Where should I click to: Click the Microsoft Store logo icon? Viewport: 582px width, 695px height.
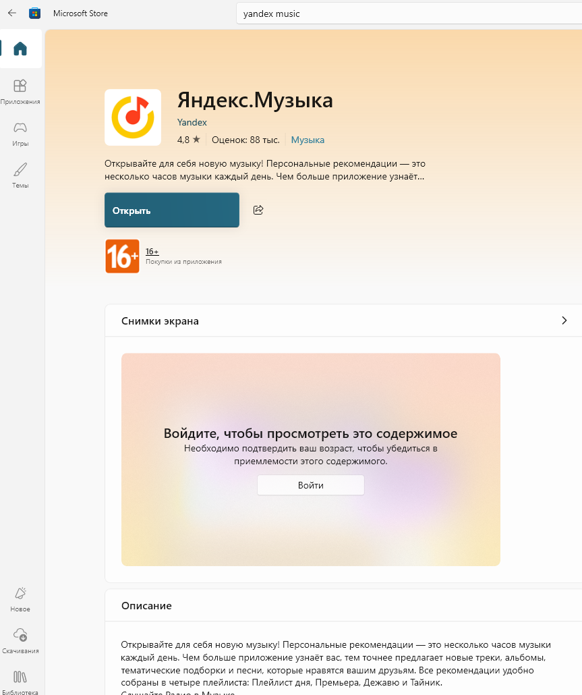pyautogui.click(x=34, y=13)
